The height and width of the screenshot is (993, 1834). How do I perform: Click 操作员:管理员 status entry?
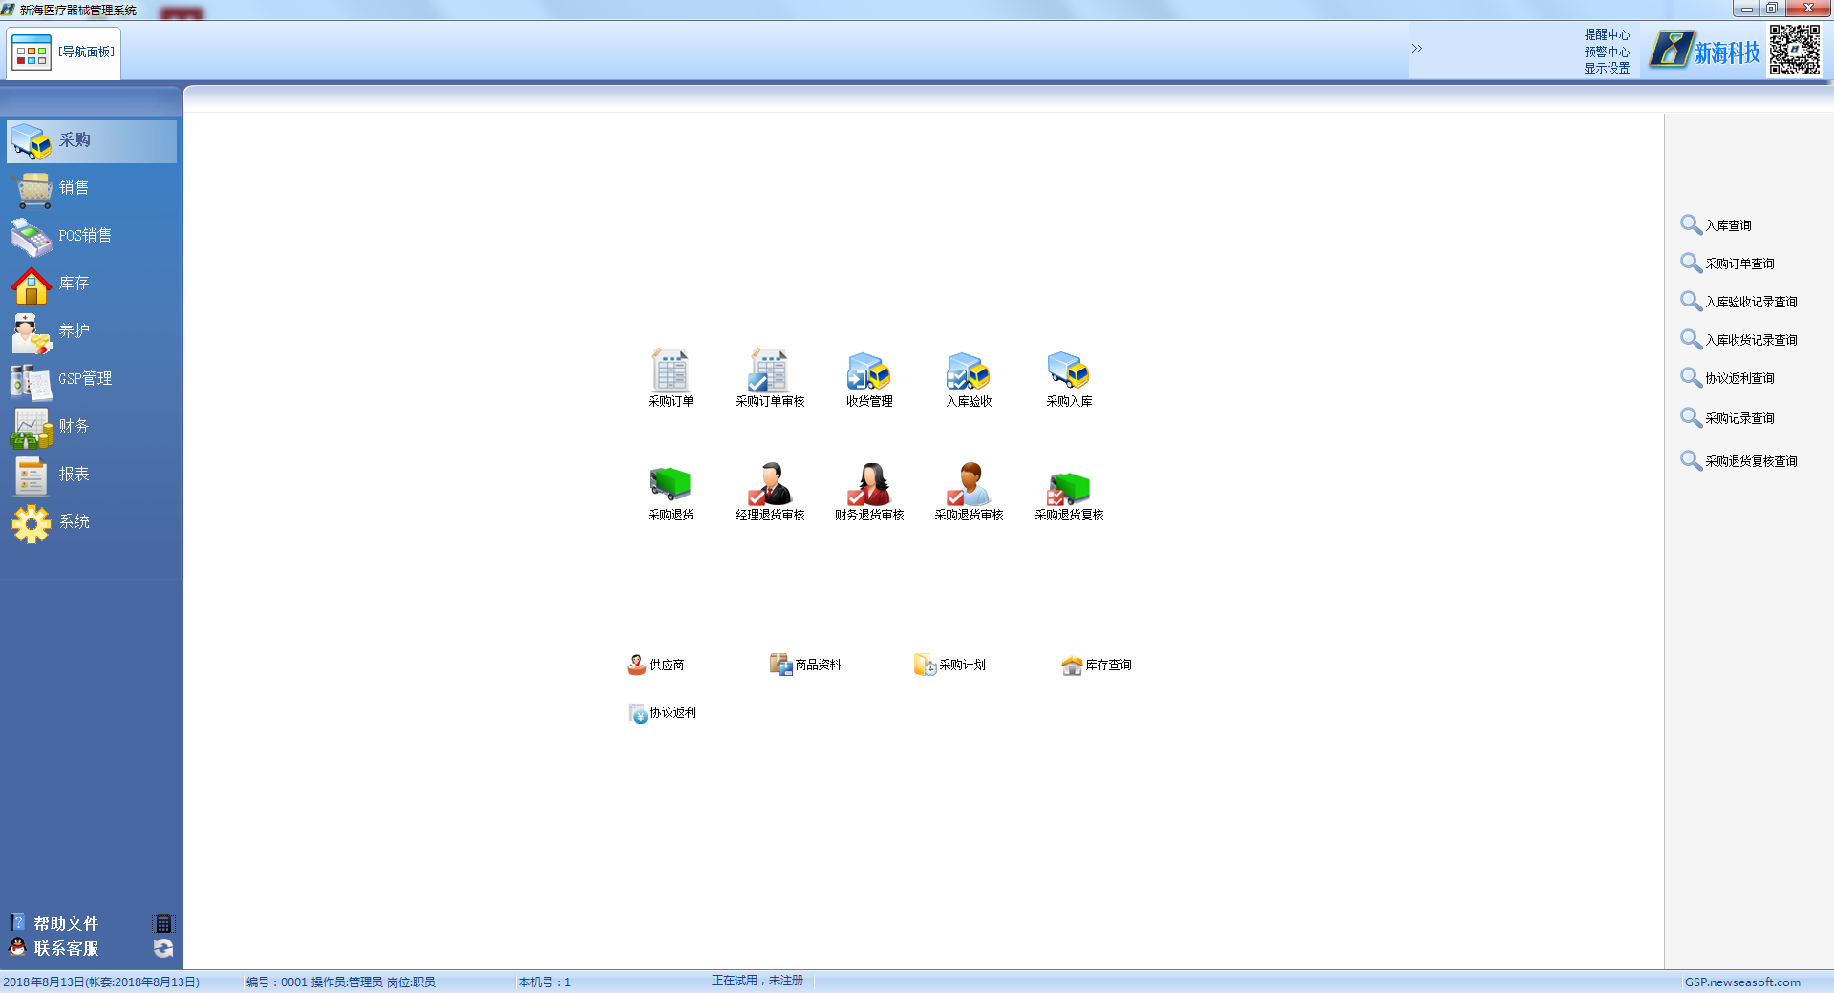(347, 982)
